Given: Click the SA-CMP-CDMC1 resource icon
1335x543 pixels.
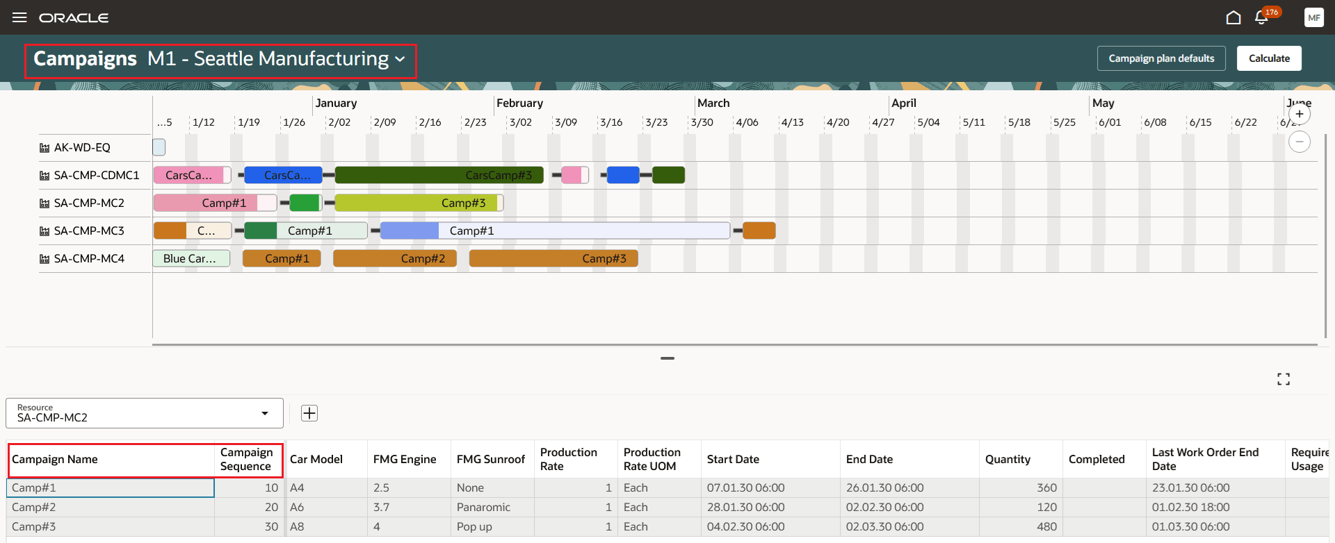Looking at the screenshot, I should point(44,176).
